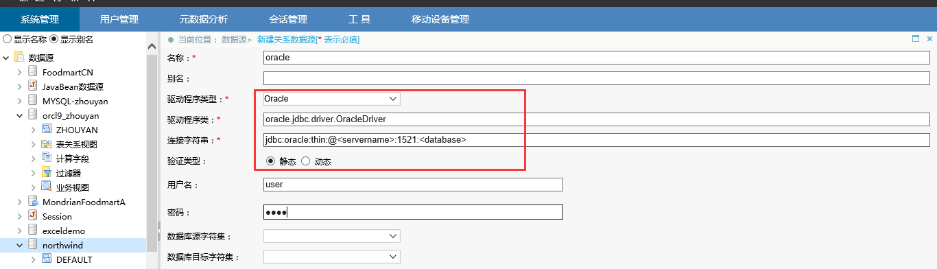Click the 驱动程序类 OracleDriver field
The image size is (937, 269).
tap(597, 119)
